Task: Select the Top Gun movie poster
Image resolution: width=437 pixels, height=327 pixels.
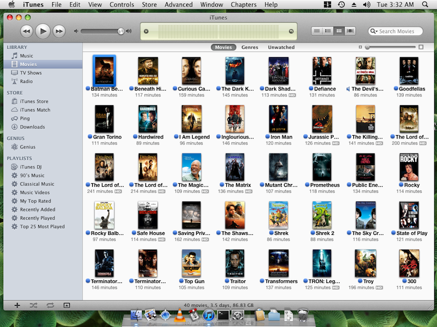Action: pyautogui.click(x=191, y=263)
